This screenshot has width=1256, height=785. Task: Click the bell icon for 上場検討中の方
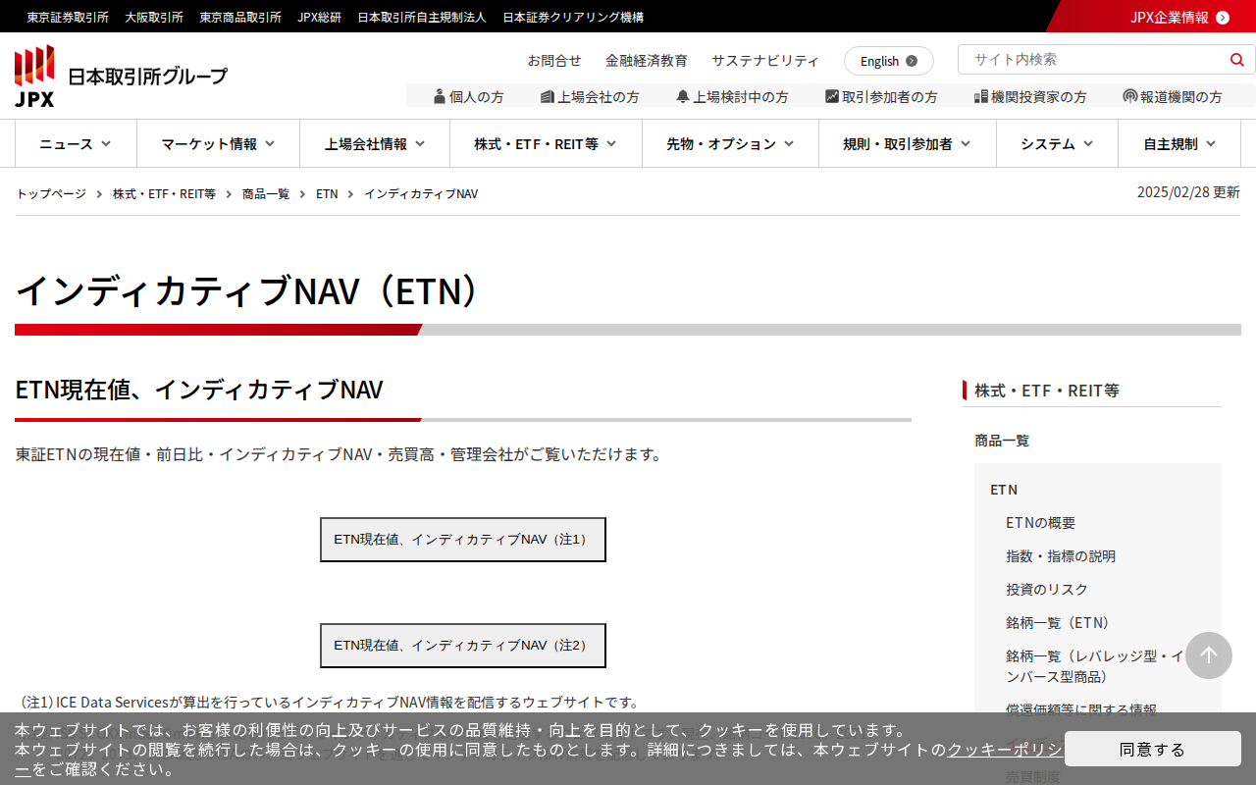[x=683, y=96]
